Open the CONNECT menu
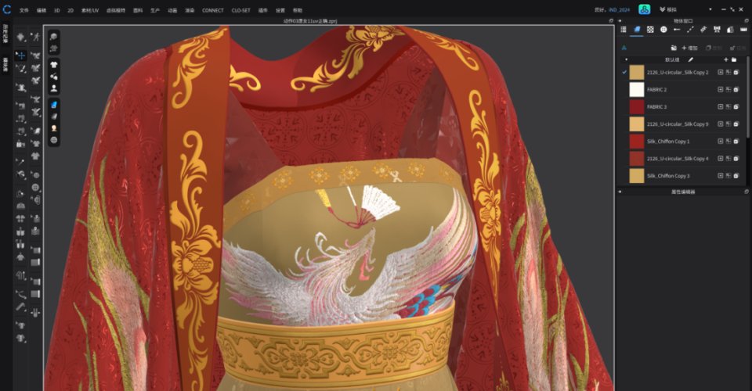The image size is (752, 391). [x=213, y=10]
